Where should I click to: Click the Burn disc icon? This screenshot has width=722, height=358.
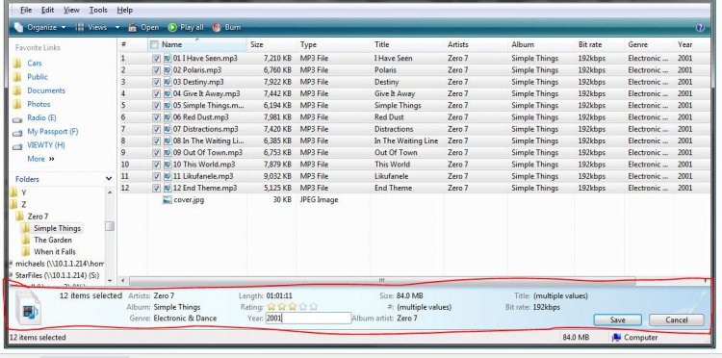(217, 28)
